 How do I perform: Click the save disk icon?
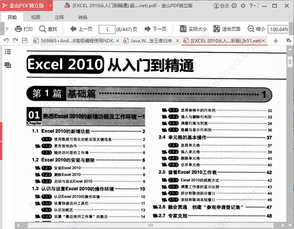24,41
